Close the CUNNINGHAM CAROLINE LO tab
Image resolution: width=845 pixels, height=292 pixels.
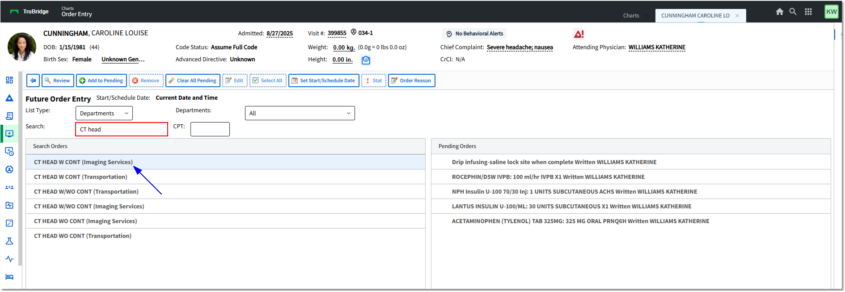pos(737,16)
